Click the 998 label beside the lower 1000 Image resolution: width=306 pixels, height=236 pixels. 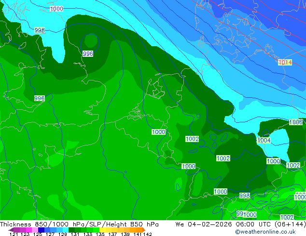click(244, 196)
